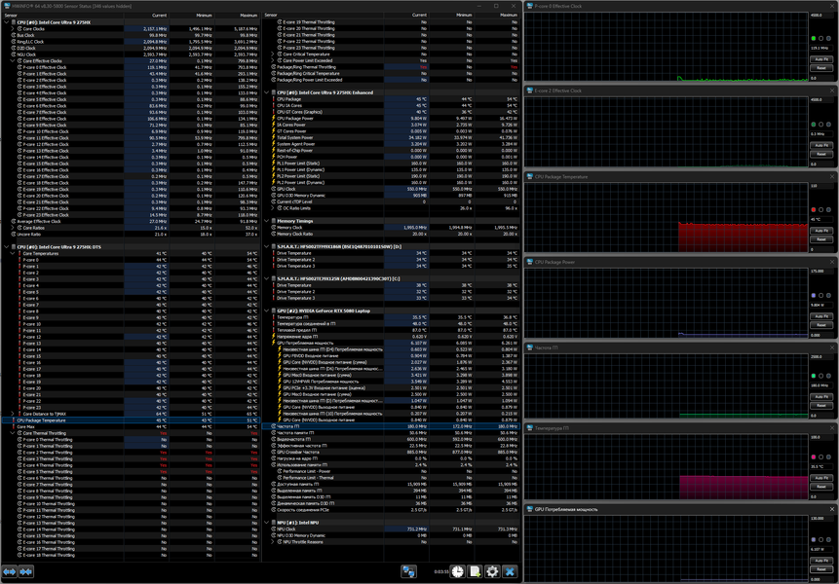This screenshot has width=839, height=584.
Task: Click clock icon next to Bus Clock row
Action: [14, 35]
